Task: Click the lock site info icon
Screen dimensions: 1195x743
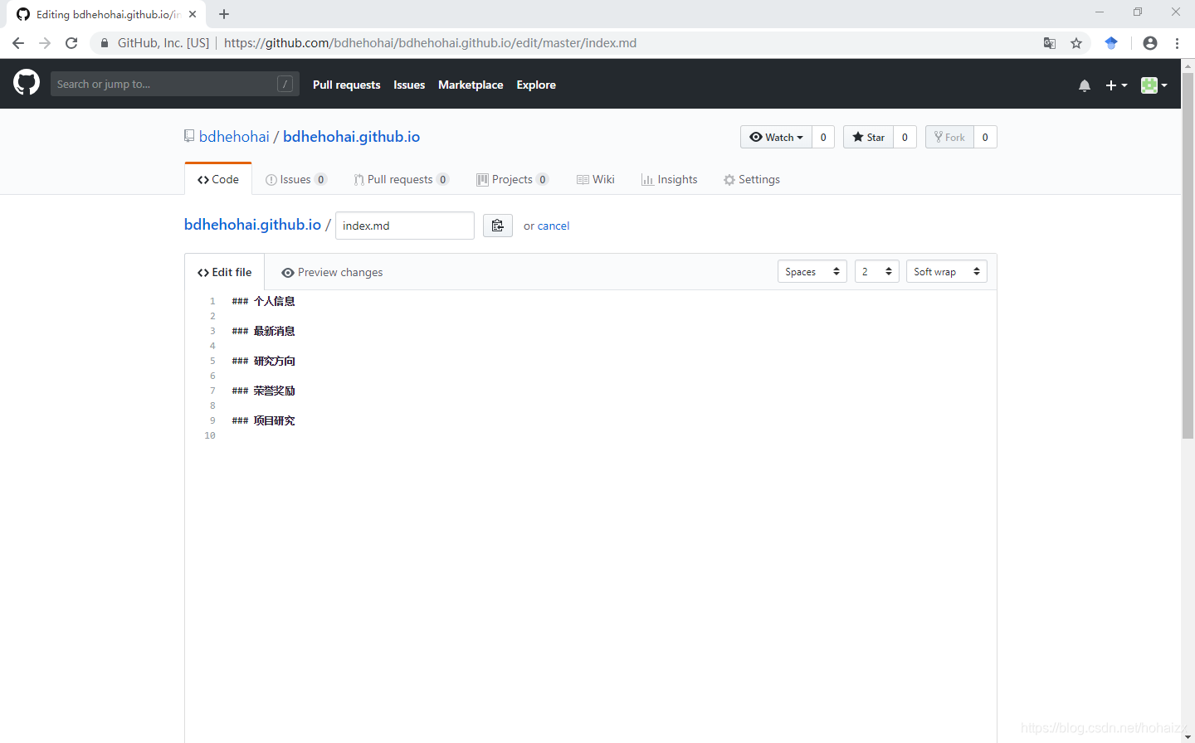Action: pos(105,43)
